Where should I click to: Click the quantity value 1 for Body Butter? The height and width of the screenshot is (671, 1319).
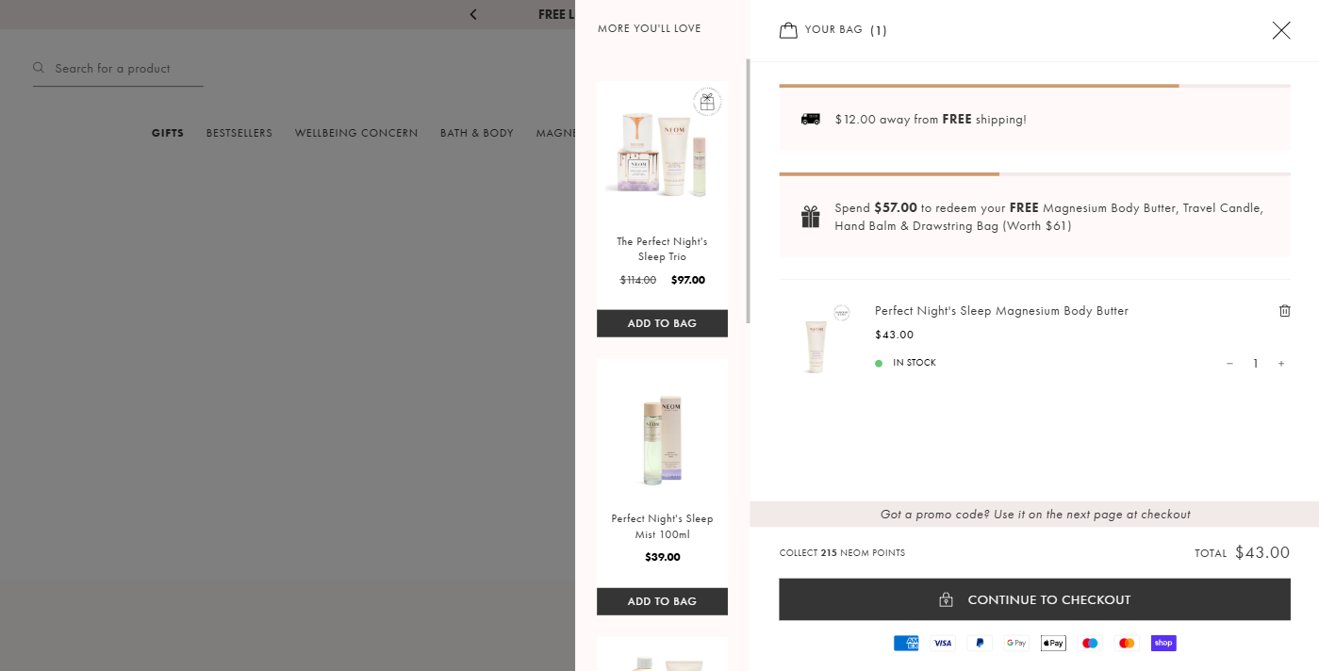[1255, 364]
